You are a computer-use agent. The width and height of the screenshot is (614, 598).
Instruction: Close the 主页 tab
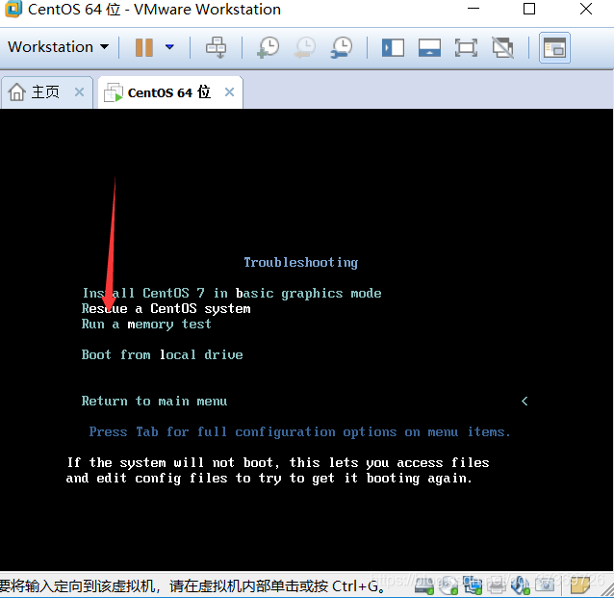pyautogui.click(x=80, y=92)
